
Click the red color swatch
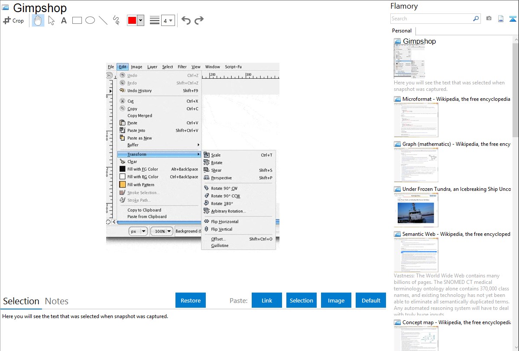(132, 20)
